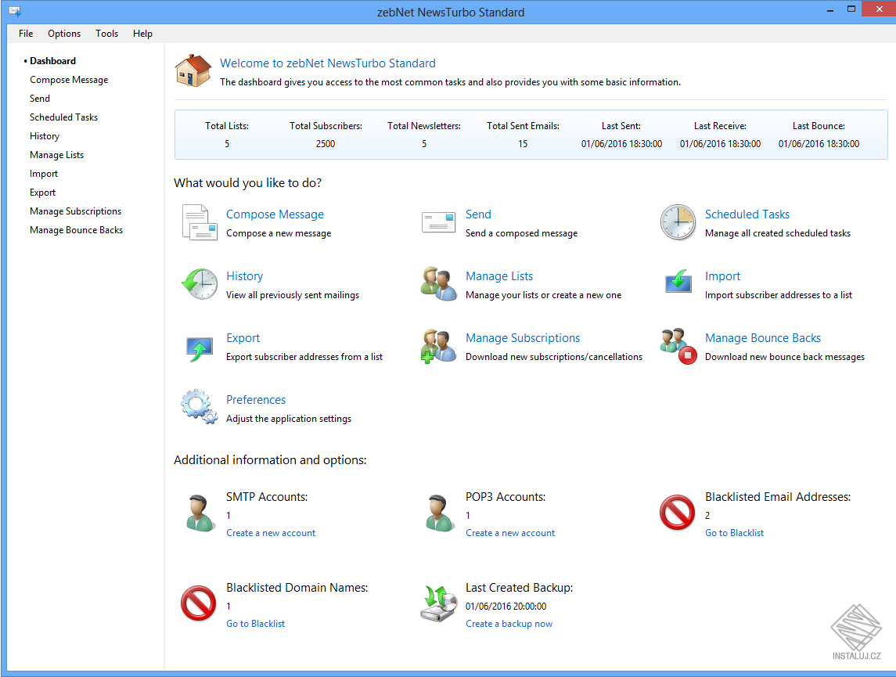Click the Manage Subscriptions people icon
Viewport: 896px width, 677px height.
(438, 346)
